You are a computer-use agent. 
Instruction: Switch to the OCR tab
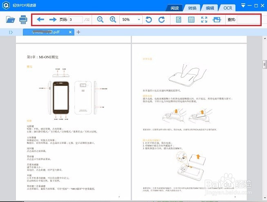pos(227,8)
